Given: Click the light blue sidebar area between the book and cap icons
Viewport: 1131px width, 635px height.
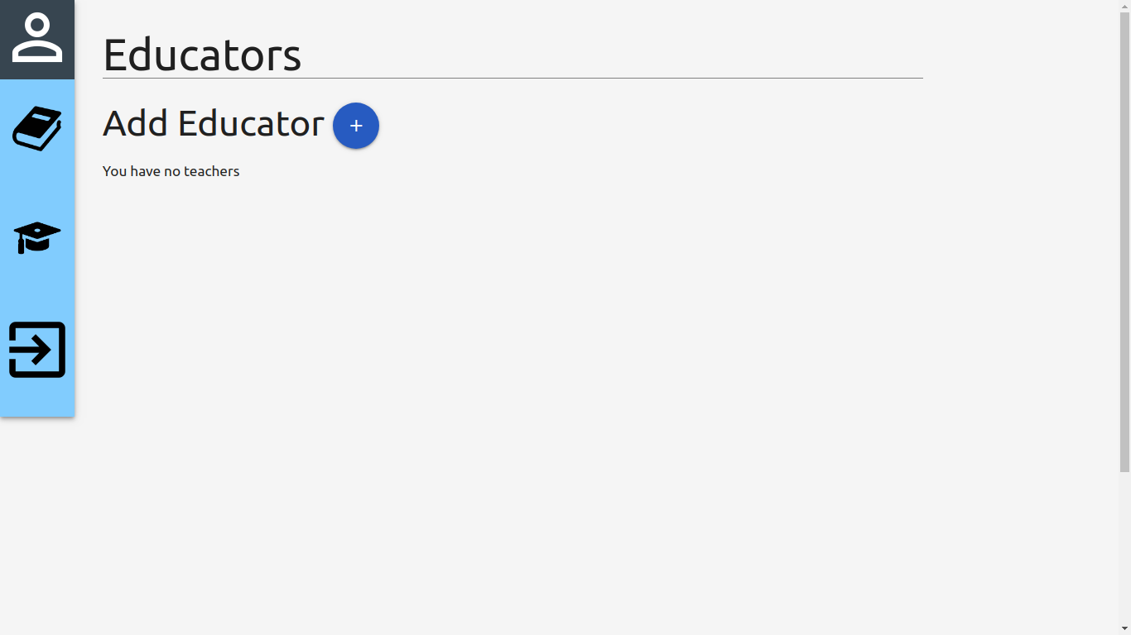Looking at the screenshot, I should click(x=37, y=186).
